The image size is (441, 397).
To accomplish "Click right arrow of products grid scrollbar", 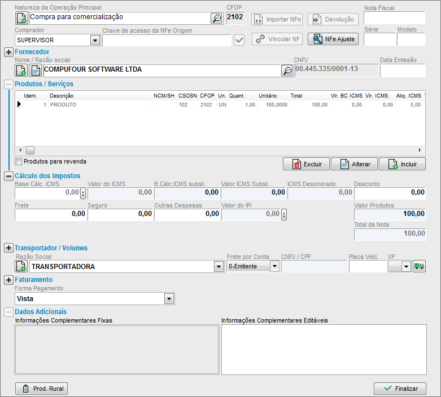I will click(420, 151).
